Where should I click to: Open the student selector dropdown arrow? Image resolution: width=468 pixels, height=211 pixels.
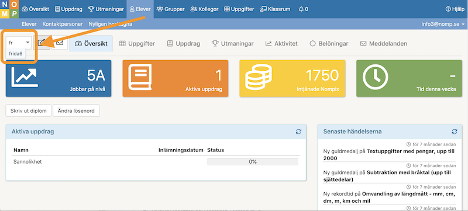(27, 43)
